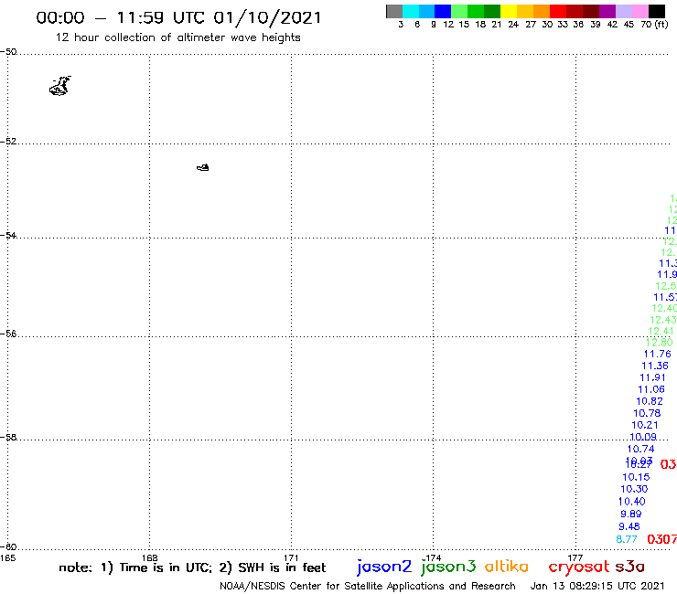Click the wave height value 11.06
The height and width of the screenshot is (594, 677).
651,389
